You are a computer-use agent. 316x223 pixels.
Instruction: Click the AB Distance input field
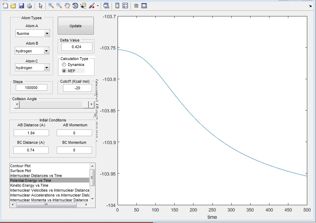pos(31,133)
